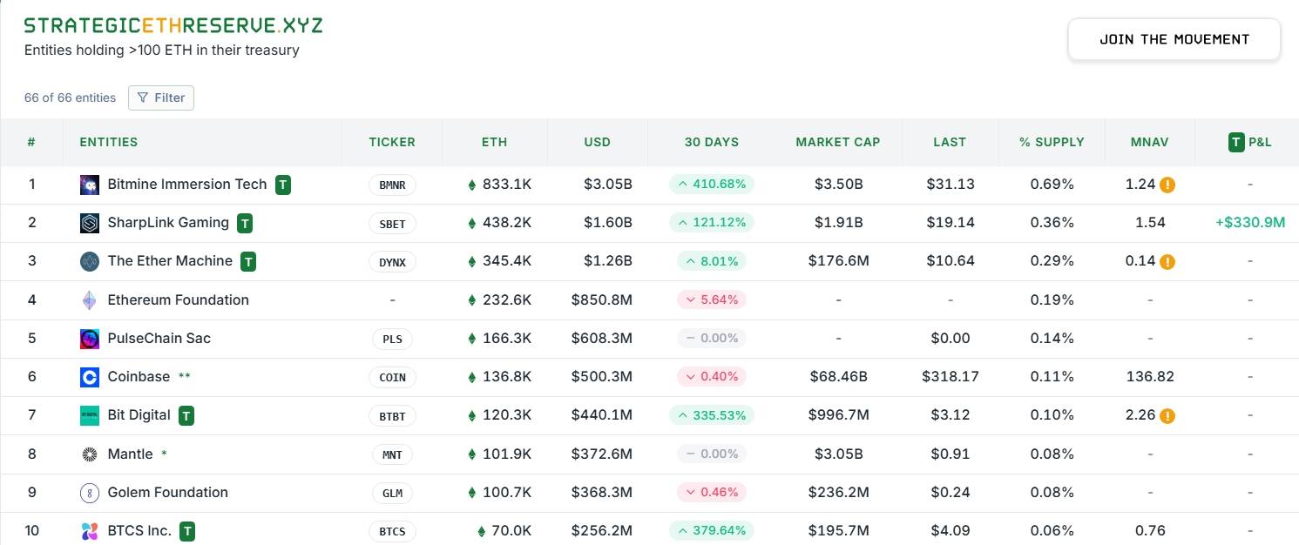Click the ETH diamond icon in Bitmine row
The height and width of the screenshot is (545, 1299).
(x=473, y=185)
